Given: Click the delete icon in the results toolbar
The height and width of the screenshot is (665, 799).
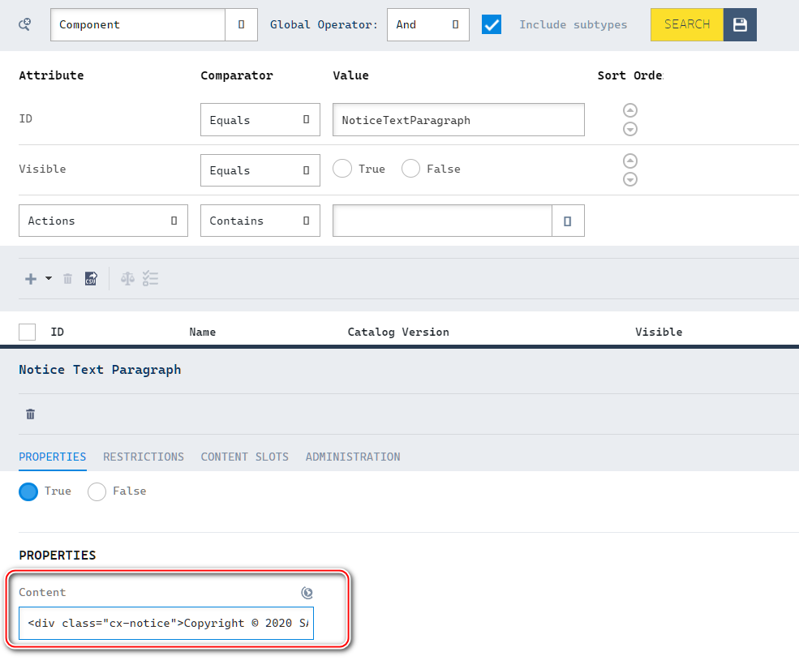Looking at the screenshot, I should coord(67,278).
